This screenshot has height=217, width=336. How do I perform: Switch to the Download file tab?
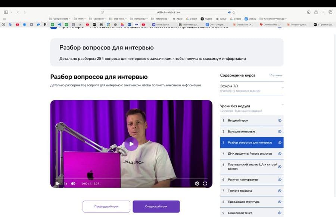270,25
